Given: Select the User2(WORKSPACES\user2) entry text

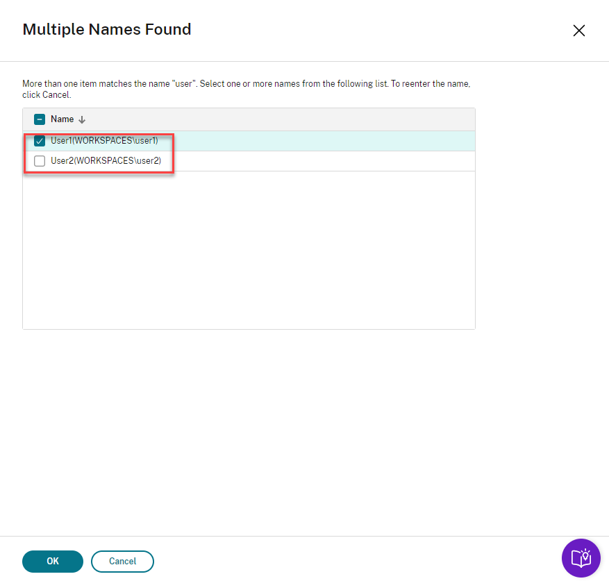Looking at the screenshot, I should point(106,161).
